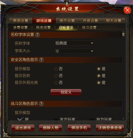Toggle the 友方玩家 checkbox
Screen dimensions: 133x138
(55, 119)
